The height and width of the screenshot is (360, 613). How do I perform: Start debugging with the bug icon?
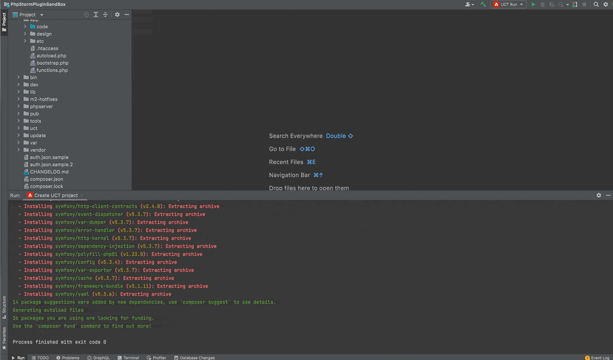tap(543, 4)
